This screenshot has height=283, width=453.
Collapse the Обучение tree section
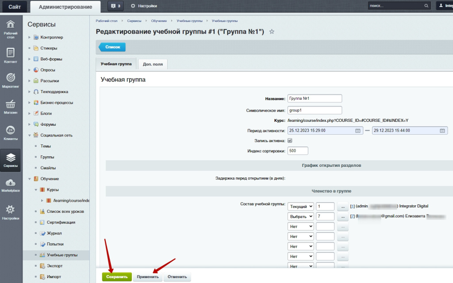(x=30, y=179)
